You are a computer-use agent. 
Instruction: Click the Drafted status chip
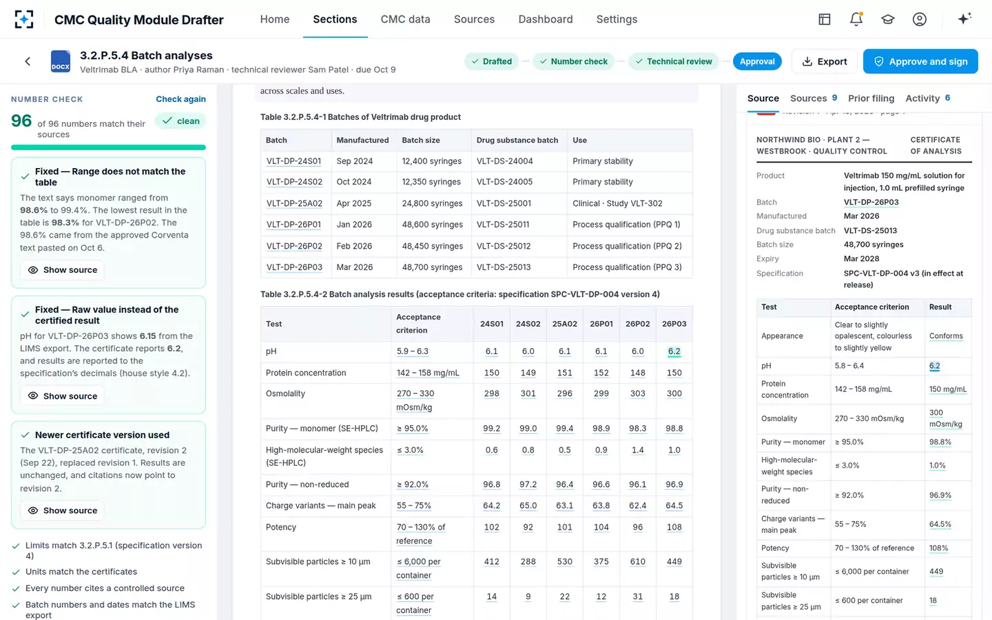(492, 61)
